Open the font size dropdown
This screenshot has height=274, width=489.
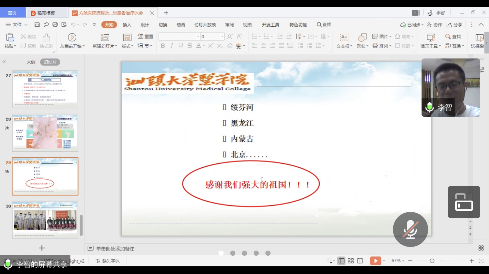(x=222, y=37)
